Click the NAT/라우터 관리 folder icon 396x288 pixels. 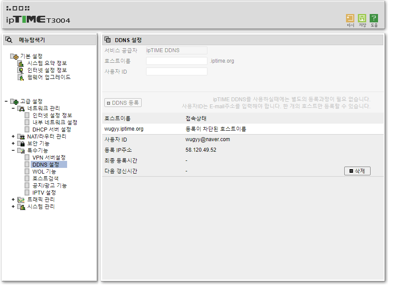pyautogui.click(x=21, y=137)
